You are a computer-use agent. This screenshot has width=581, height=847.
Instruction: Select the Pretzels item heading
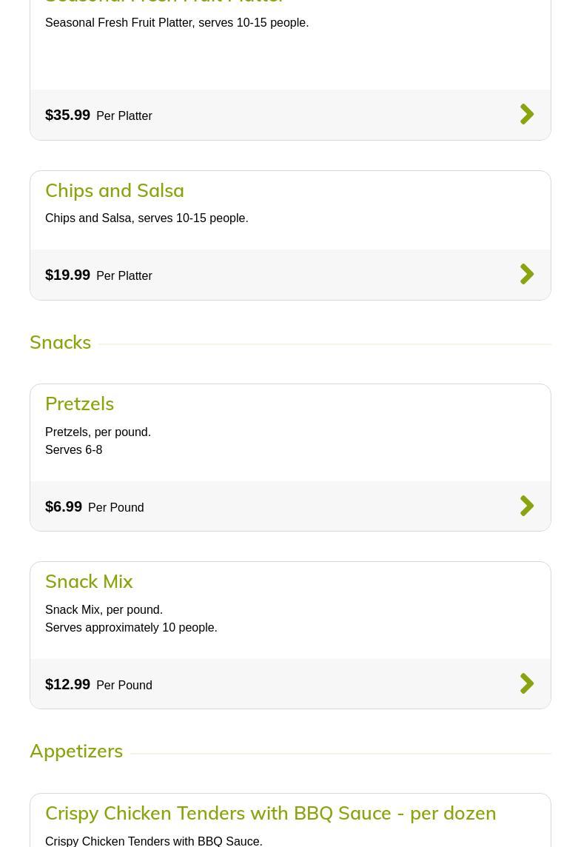79,404
